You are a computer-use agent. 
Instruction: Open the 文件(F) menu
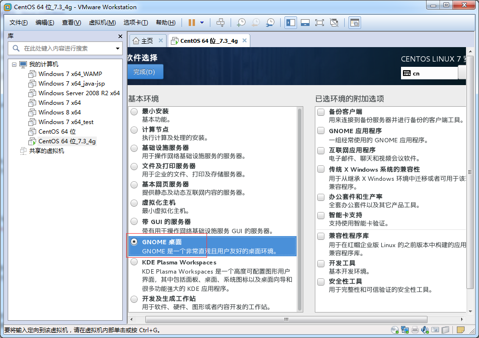(x=18, y=23)
